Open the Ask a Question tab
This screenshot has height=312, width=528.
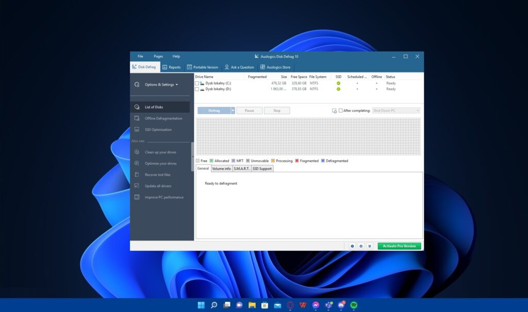pos(239,67)
